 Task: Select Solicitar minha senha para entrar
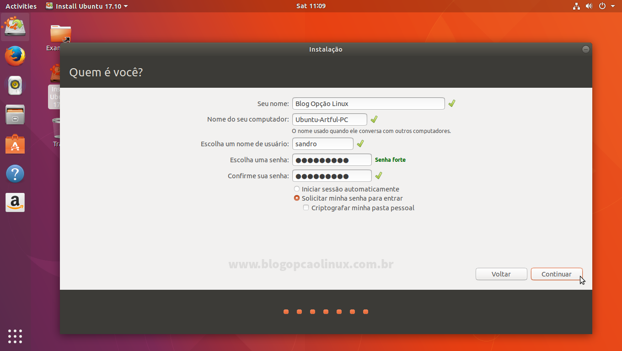pyautogui.click(x=349, y=198)
